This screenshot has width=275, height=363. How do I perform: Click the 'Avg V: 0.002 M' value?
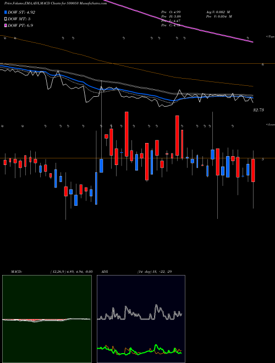coord(218,12)
